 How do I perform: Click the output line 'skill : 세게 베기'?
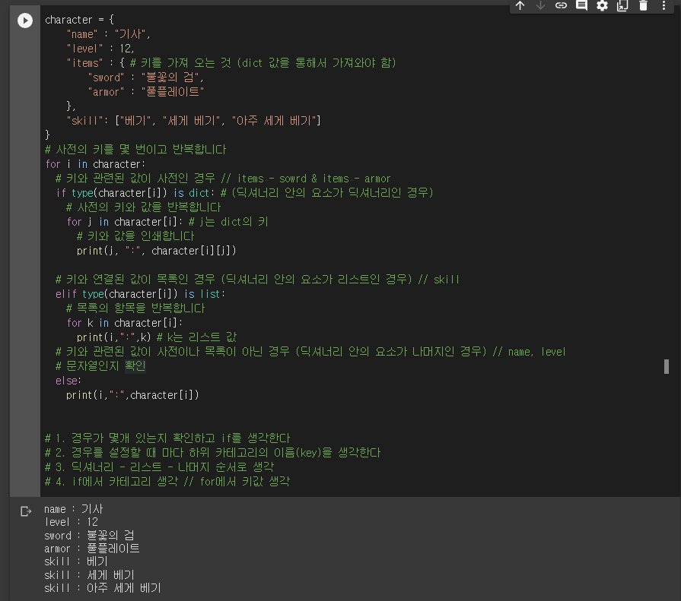(89, 575)
